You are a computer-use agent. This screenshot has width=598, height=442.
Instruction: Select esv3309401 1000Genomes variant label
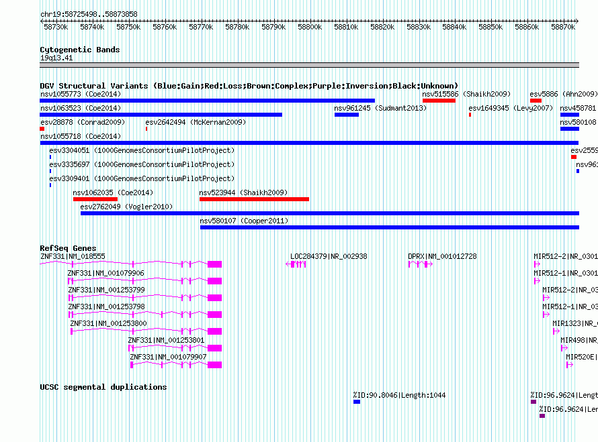[x=142, y=178]
